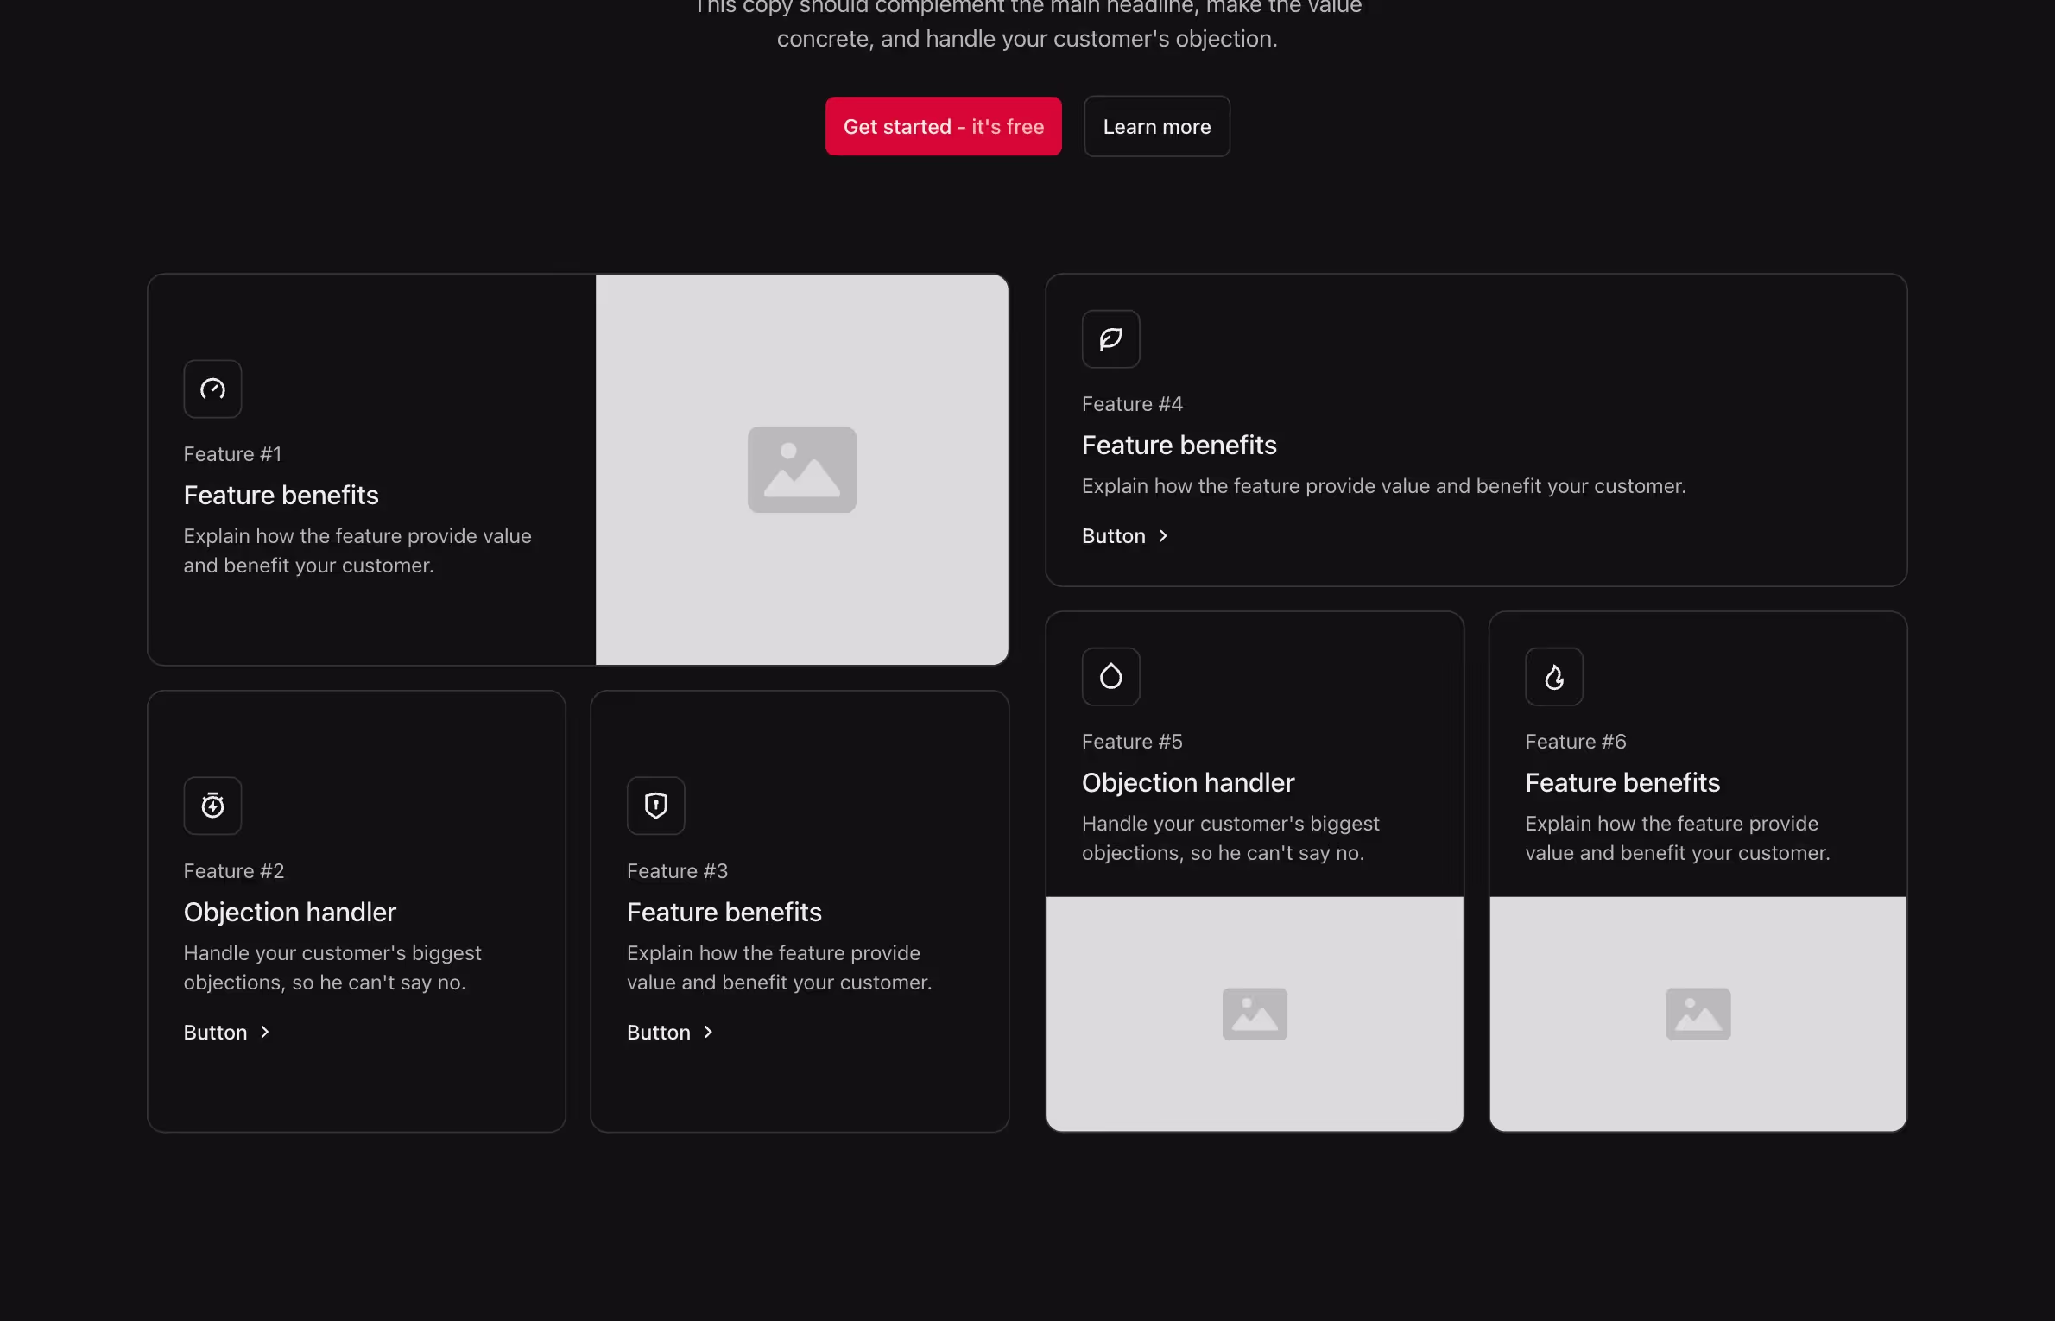Screen dimensions: 2055x1321
Task: Click the image placeholder icon under Feature #6
Action: (1697, 1014)
